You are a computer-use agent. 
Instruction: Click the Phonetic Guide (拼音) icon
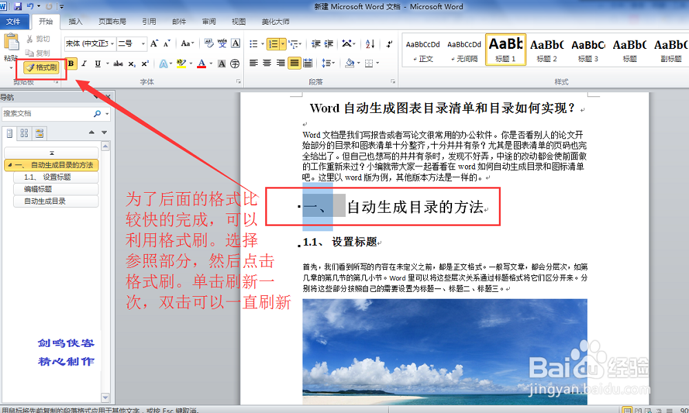tap(223, 43)
